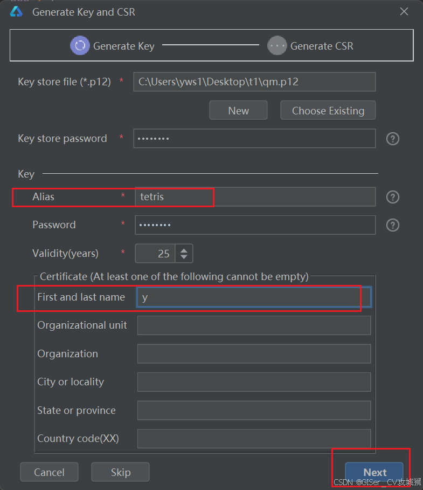Focus the Alias field containing tetris
This screenshot has width=423, height=490.
(255, 197)
